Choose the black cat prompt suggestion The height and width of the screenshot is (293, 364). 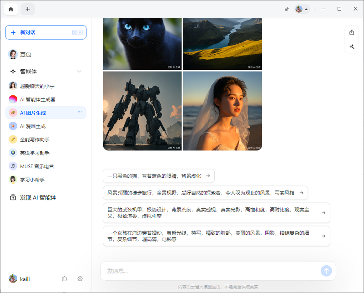coord(158,176)
